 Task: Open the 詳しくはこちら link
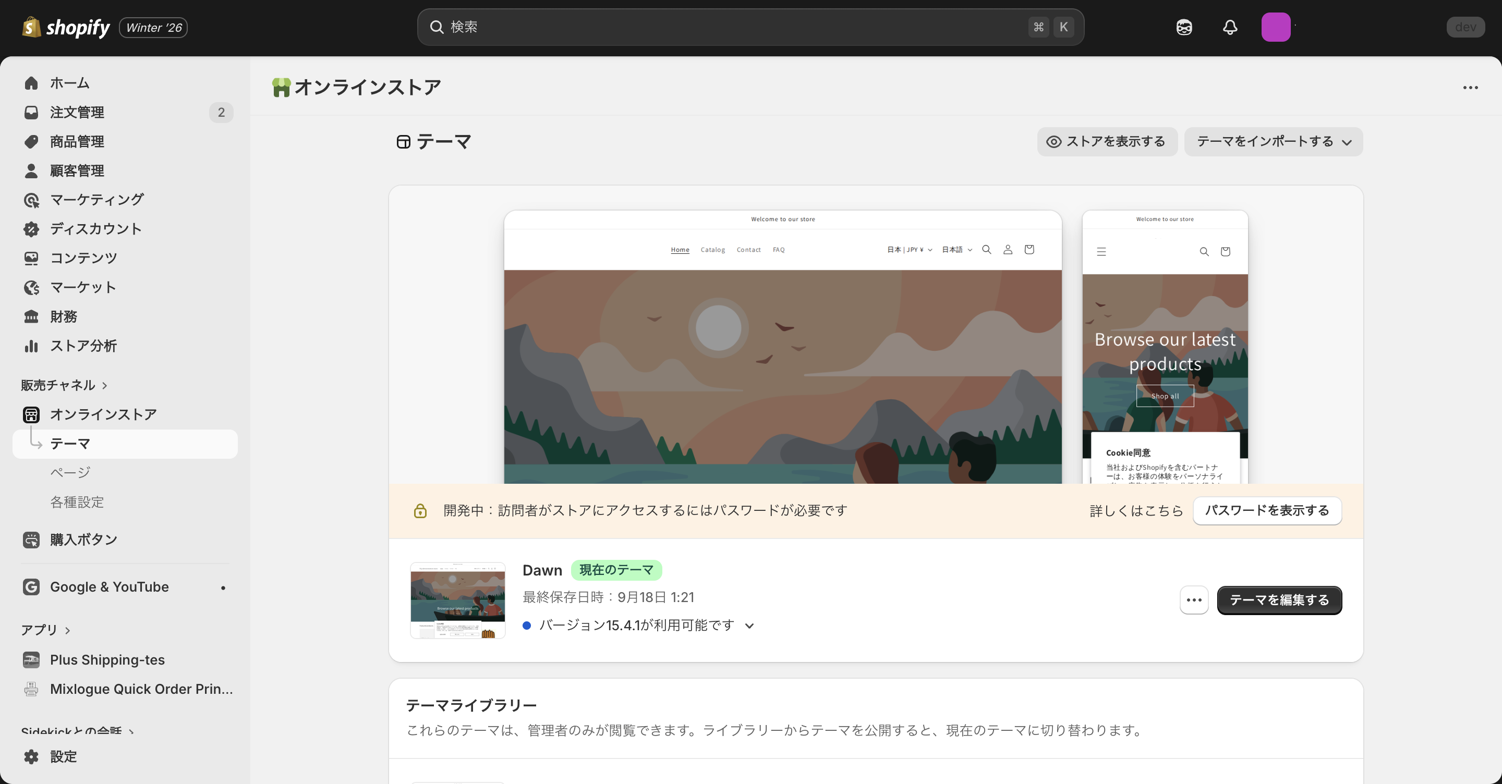click(x=1135, y=511)
